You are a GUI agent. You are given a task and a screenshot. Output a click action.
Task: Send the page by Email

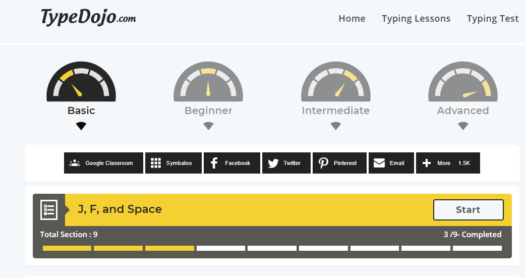tap(391, 163)
